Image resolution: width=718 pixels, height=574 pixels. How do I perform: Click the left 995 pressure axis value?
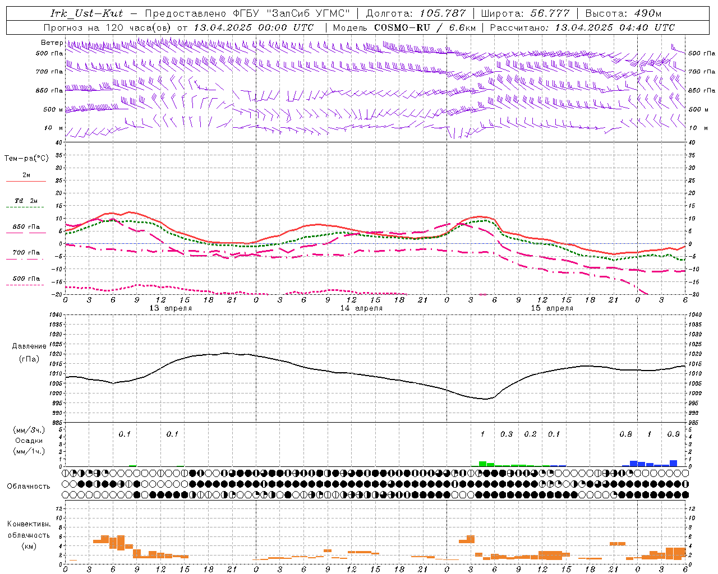click(x=57, y=403)
